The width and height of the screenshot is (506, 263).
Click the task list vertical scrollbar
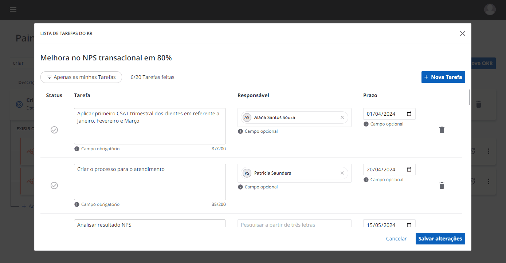click(x=469, y=97)
